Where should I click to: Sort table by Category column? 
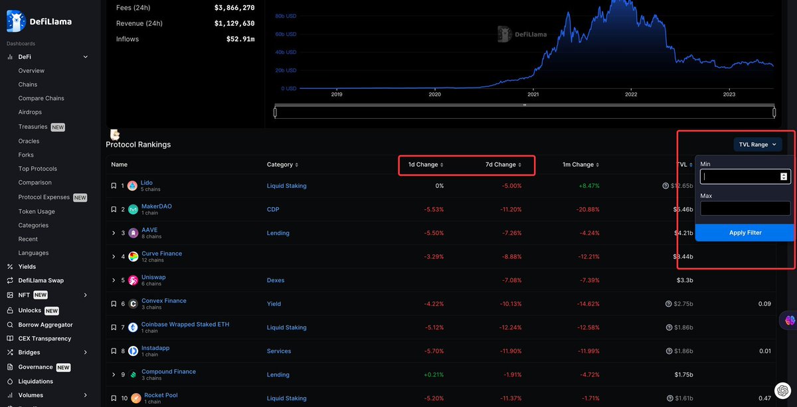[282, 165]
